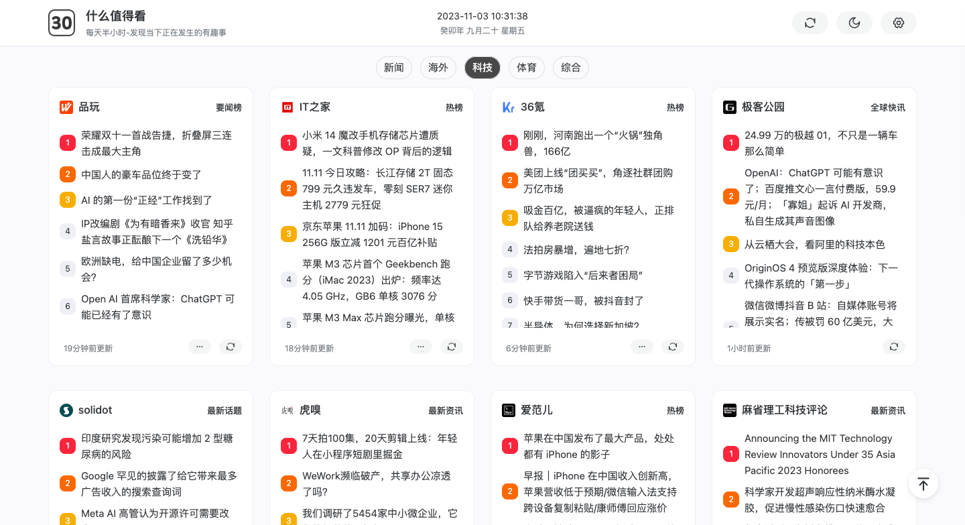Open the headline about 荣耀双十一首战告捷
The width and height of the screenshot is (965, 525).
(x=157, y=143)
